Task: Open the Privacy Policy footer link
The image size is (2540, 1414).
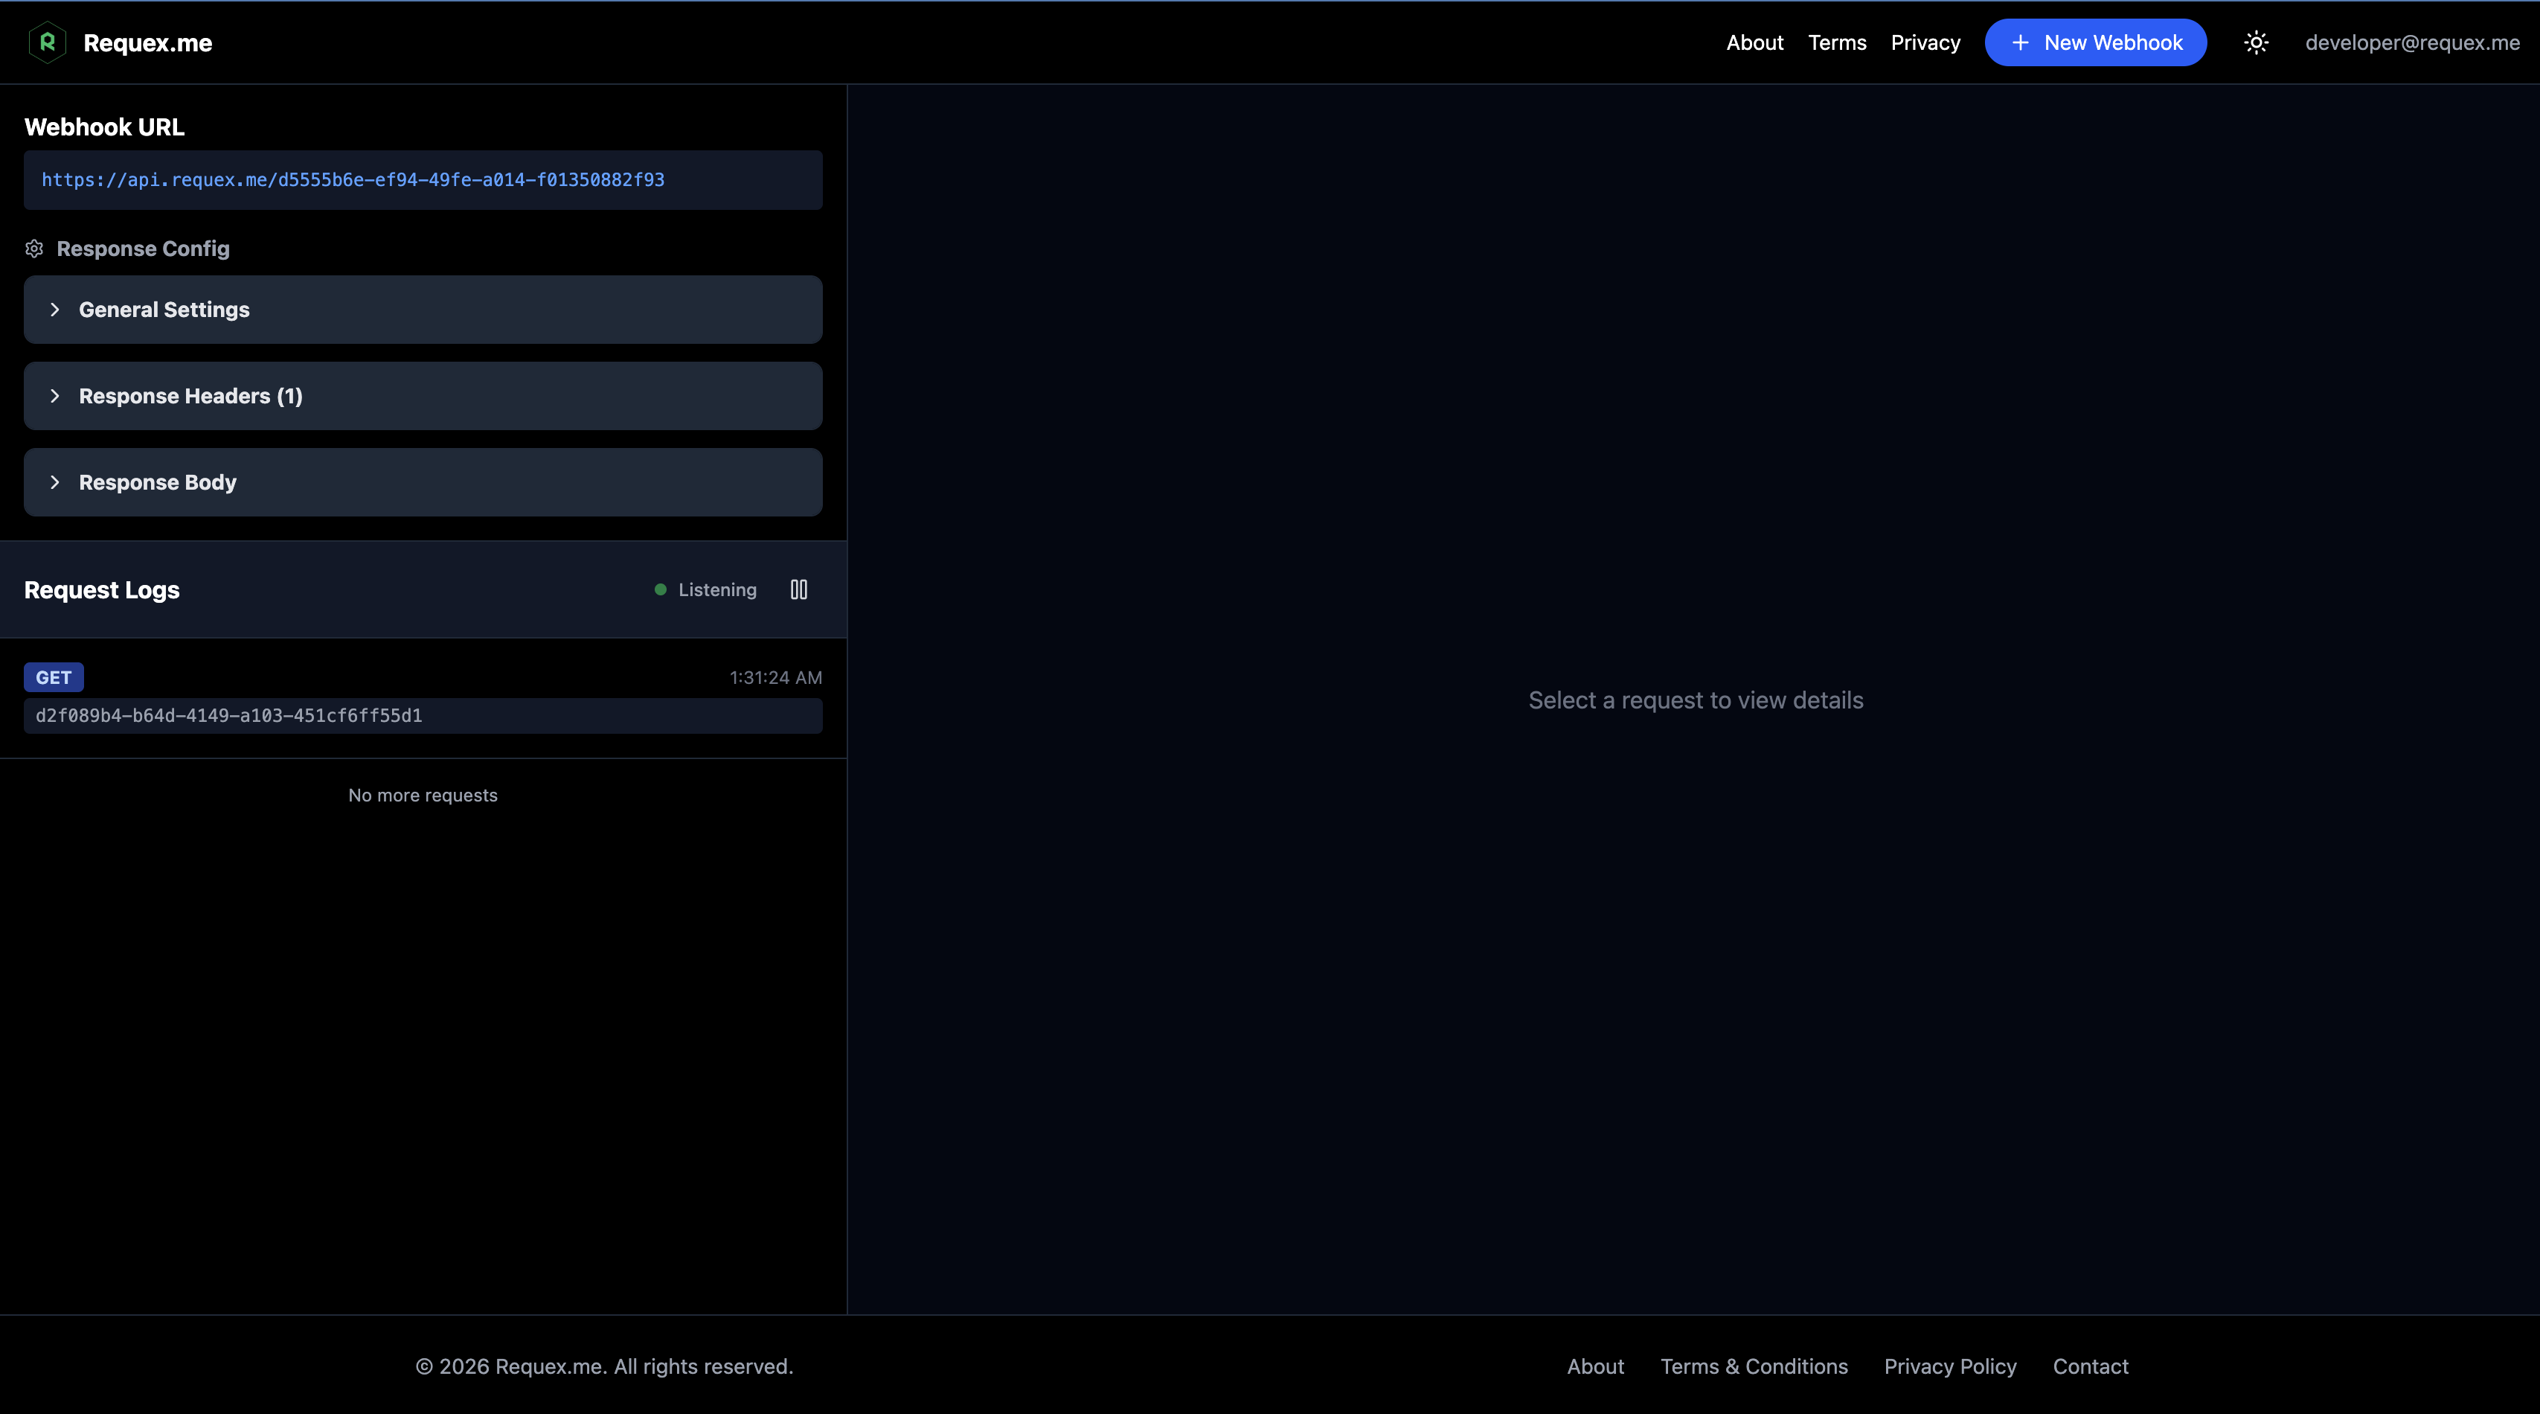Action: [1949, 1366]
